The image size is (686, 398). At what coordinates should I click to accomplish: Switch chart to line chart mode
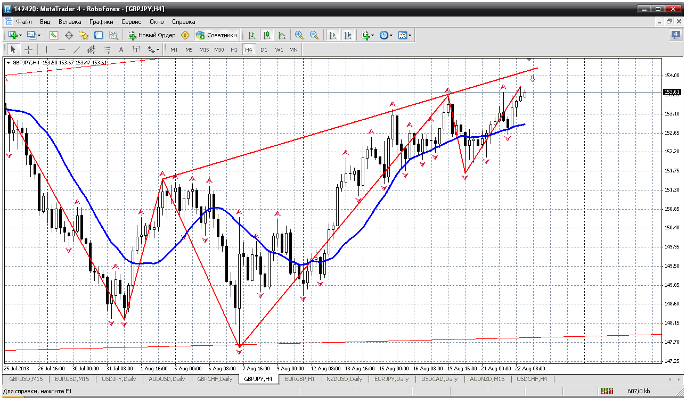click(282, 35)
